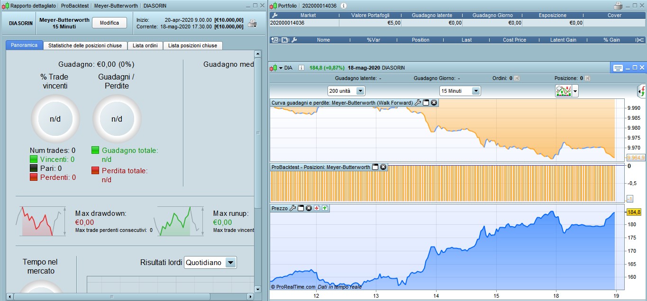Viewport: 647px width, 301px height.
Task: Open the print menu in the Rapporto dettagliato window
Action: [253, 23]
